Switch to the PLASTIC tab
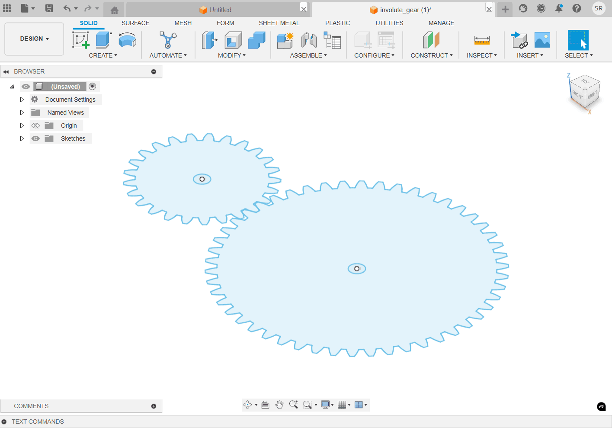Image resolution: width=612 pixels, height=428 pixels. click(338, 23)
